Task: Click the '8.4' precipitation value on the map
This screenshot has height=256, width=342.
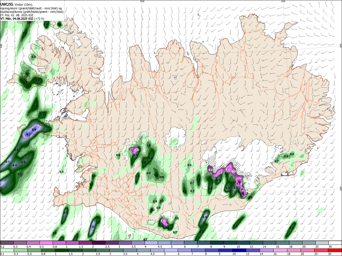Action: (34, 130)
